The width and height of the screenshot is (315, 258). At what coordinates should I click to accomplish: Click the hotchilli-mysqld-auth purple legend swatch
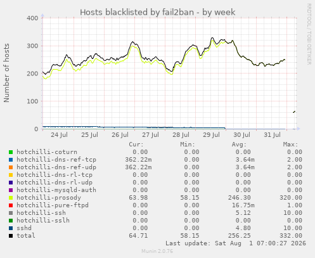click(x=11, y=190)
